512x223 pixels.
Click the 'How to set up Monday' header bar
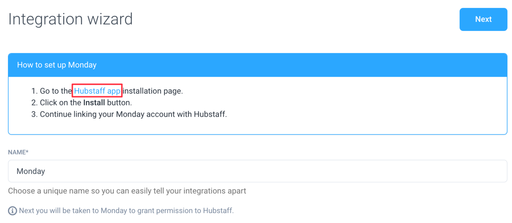pyautogui.click(x=57, y=65)
